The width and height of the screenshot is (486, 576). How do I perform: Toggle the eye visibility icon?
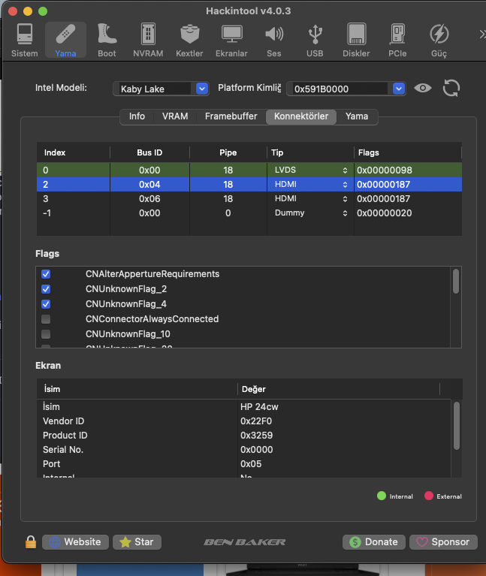coord(424,88)
